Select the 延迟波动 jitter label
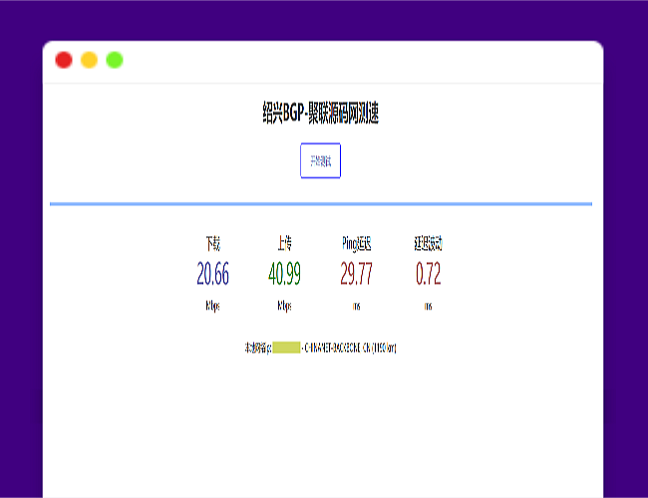This screenshot has height=498, width=648. click(428, 243)
